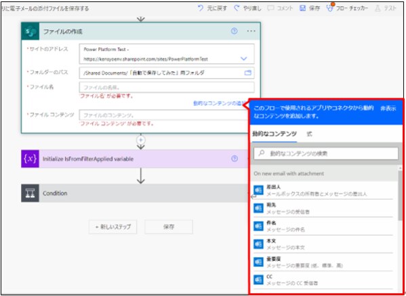406x296 pixels.
Task: Select the 差出人 dynamic content item
Action: click(x=323, y=190)
